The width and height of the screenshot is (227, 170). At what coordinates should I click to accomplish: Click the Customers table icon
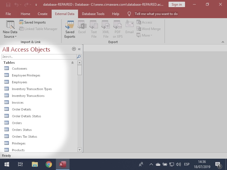pos(7,68)
